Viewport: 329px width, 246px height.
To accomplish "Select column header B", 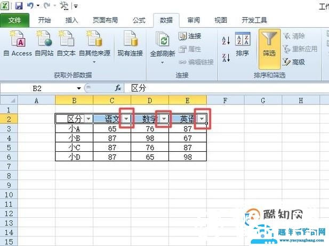I will pyautogui.click(x=74, y=100).
